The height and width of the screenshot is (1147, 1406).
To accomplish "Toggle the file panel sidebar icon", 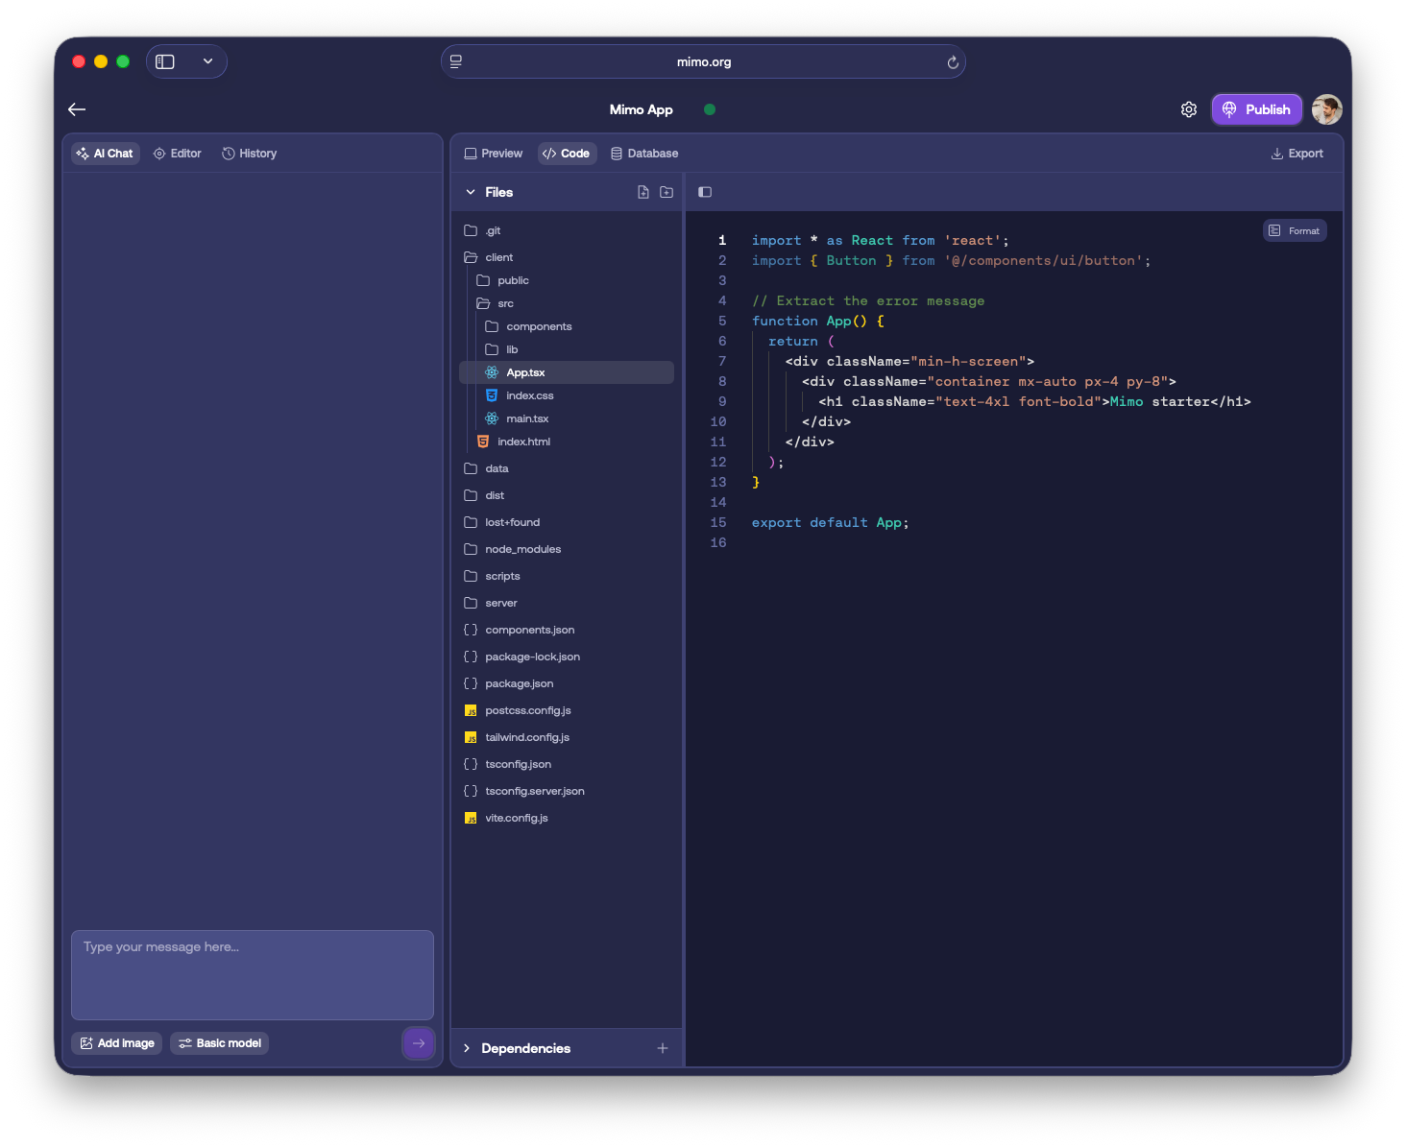I will click(705, 192).
